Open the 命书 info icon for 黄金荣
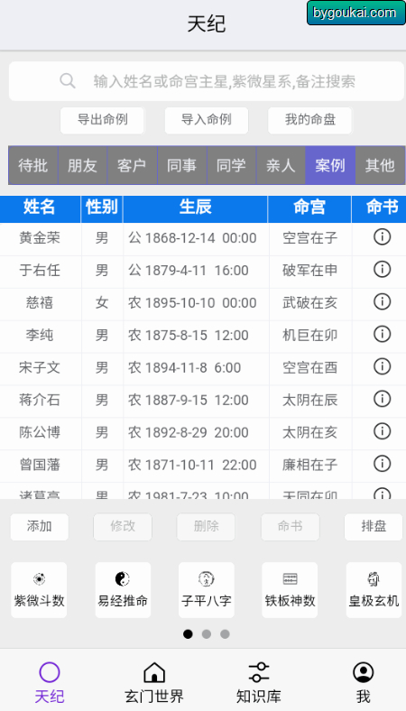The image size is (406, 711). click(382, 236)
